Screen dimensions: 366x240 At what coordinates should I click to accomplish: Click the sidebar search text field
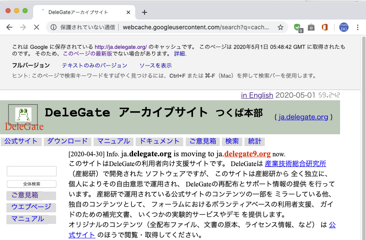coord(31,171)
